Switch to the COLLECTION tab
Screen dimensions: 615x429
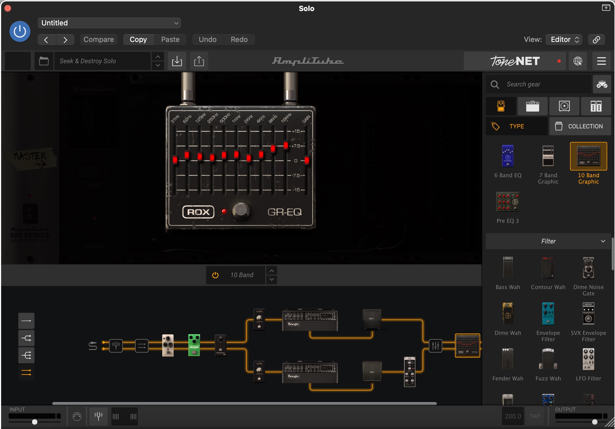(x=580, y=126)
